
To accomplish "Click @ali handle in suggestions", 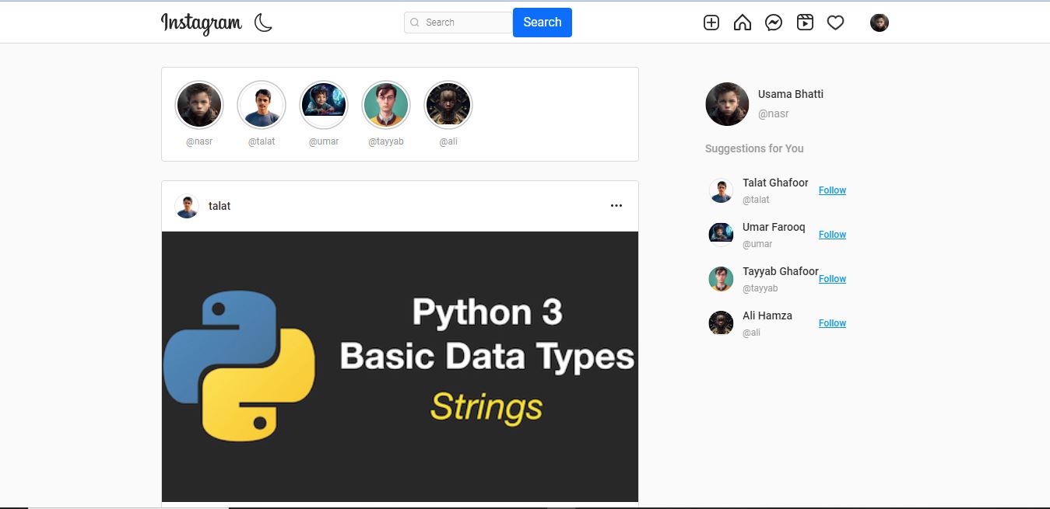I will pyautogui.click(x=751, y=333).
